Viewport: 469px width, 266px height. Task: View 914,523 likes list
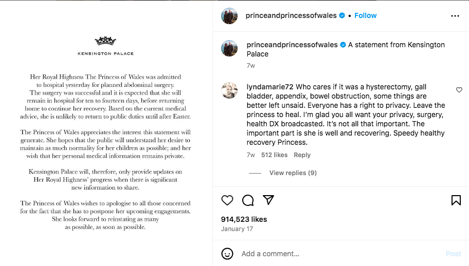[244, 219]
